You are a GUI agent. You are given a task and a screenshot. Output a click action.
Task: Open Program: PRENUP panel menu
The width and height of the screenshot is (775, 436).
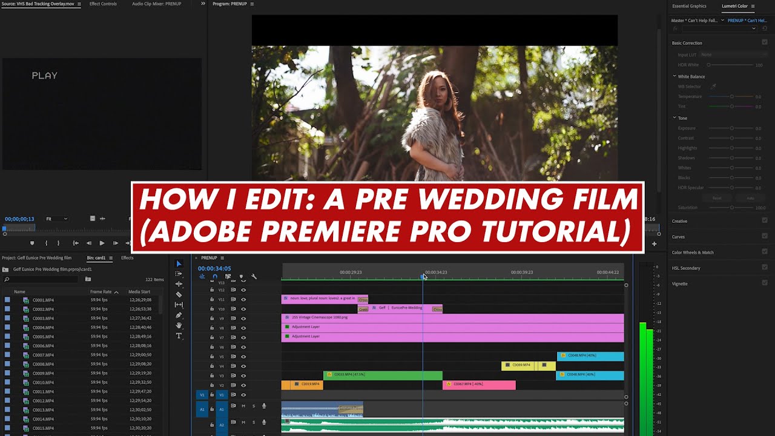pos(252,4)
